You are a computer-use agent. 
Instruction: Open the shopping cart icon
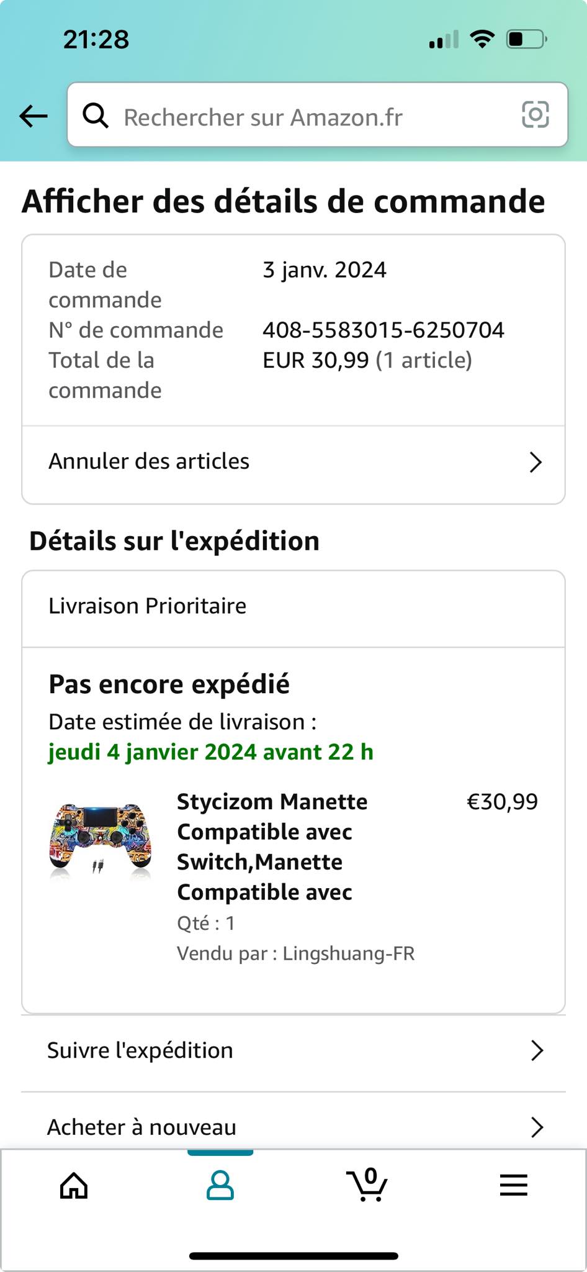point(367,1185)
